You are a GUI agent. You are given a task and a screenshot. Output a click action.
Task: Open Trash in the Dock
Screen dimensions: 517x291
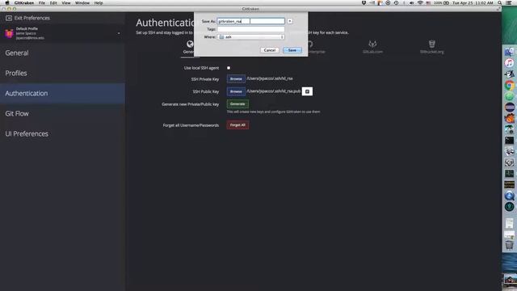(x=510, y=245)
